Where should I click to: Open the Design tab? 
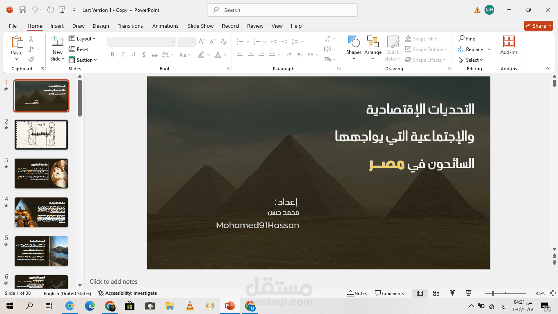pos(101,26)
